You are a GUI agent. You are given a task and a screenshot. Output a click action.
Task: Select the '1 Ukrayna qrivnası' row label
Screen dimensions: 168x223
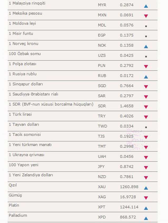point(26,155)
